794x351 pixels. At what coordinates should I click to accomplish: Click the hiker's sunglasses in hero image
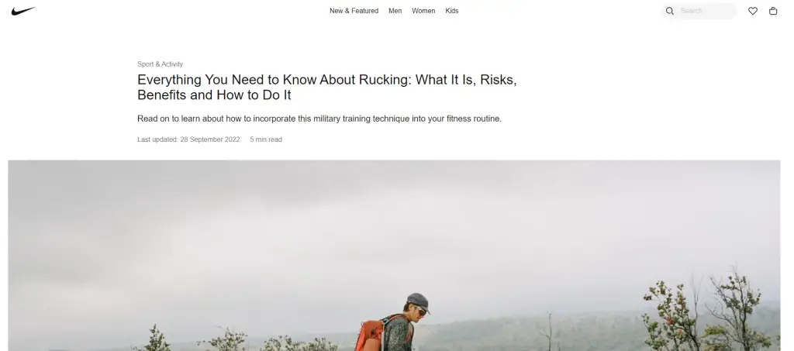click(420, 312)
